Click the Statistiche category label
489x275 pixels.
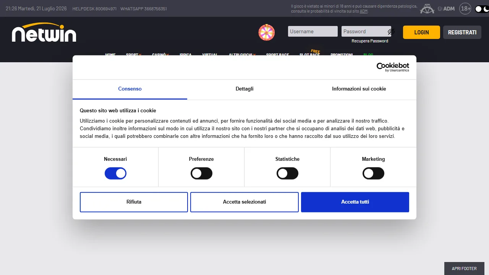pos(287,159)
